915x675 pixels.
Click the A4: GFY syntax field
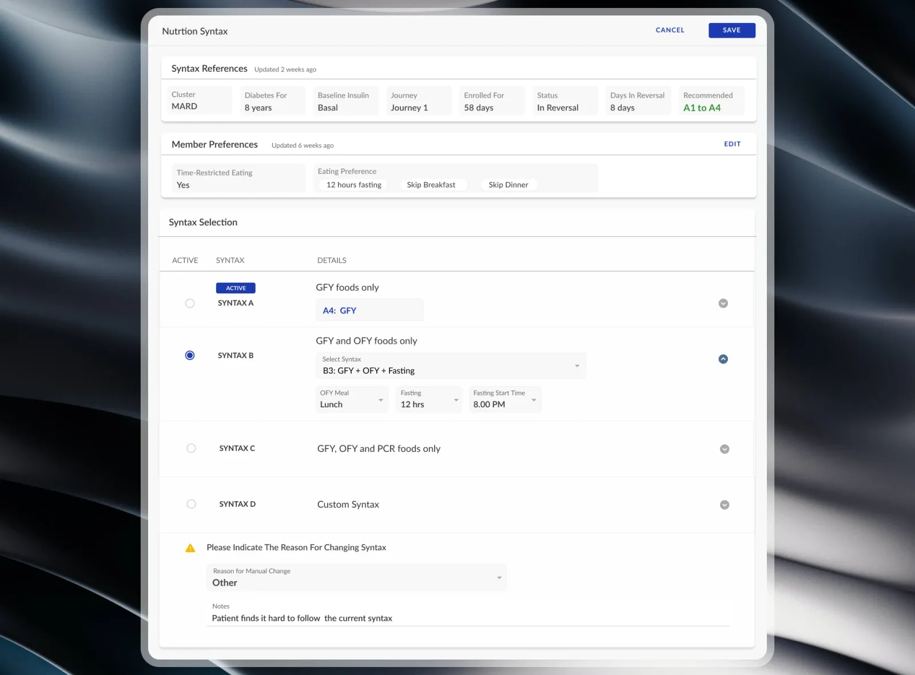pyautogui.click(x=369, y=310)
